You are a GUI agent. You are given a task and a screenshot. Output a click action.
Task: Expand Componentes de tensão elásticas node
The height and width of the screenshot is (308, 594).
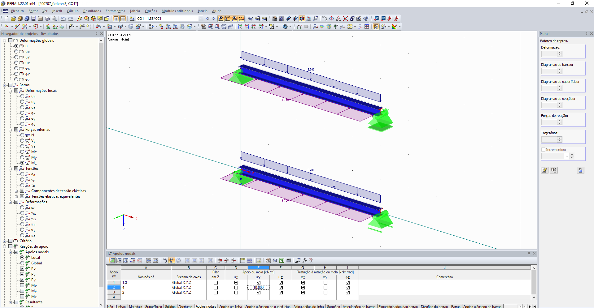[16, 191]
